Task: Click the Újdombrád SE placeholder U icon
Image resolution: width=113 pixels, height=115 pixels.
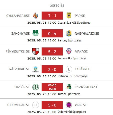Action: click(36, 105)
